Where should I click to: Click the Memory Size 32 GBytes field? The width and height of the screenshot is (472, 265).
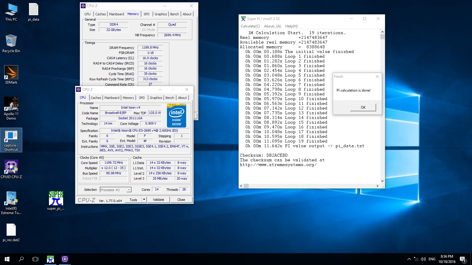click(x=114, y=30)
